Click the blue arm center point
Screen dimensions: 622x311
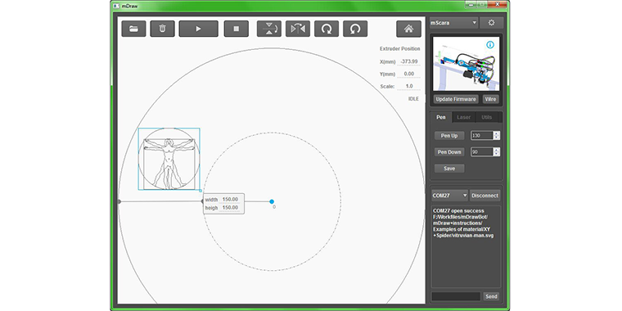coord(272,201)
